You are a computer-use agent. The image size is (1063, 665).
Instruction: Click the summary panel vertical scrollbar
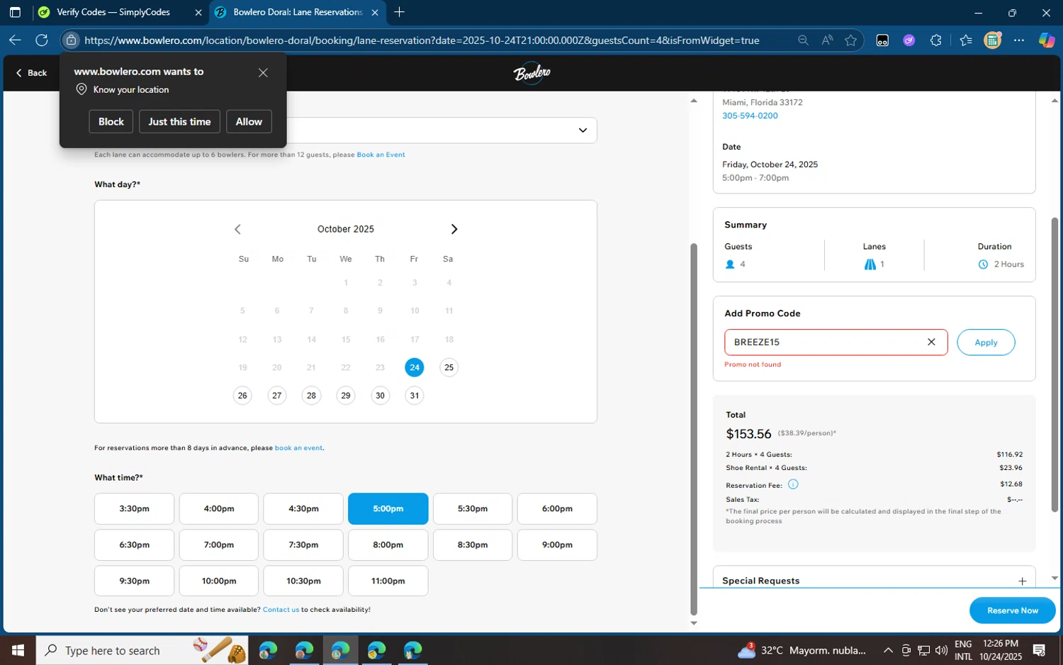click(1054, 364)
